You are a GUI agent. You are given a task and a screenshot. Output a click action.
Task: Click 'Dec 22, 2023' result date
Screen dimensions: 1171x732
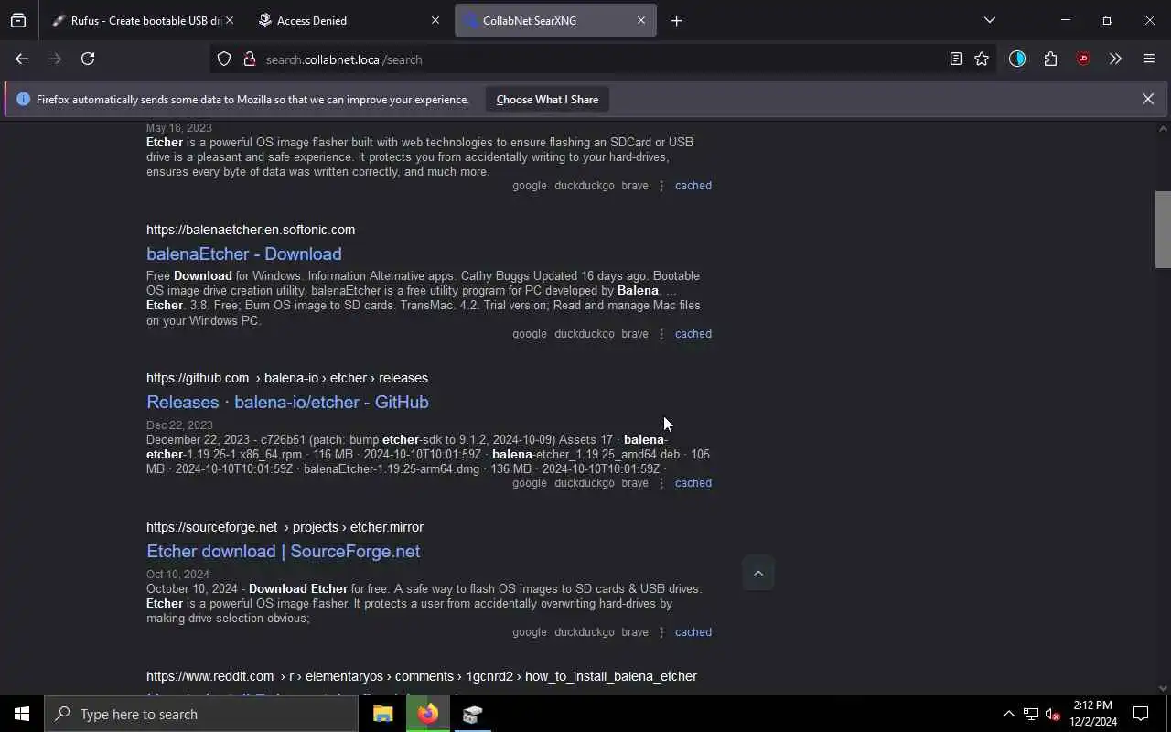pyautogui.click(x=179, y=425)
